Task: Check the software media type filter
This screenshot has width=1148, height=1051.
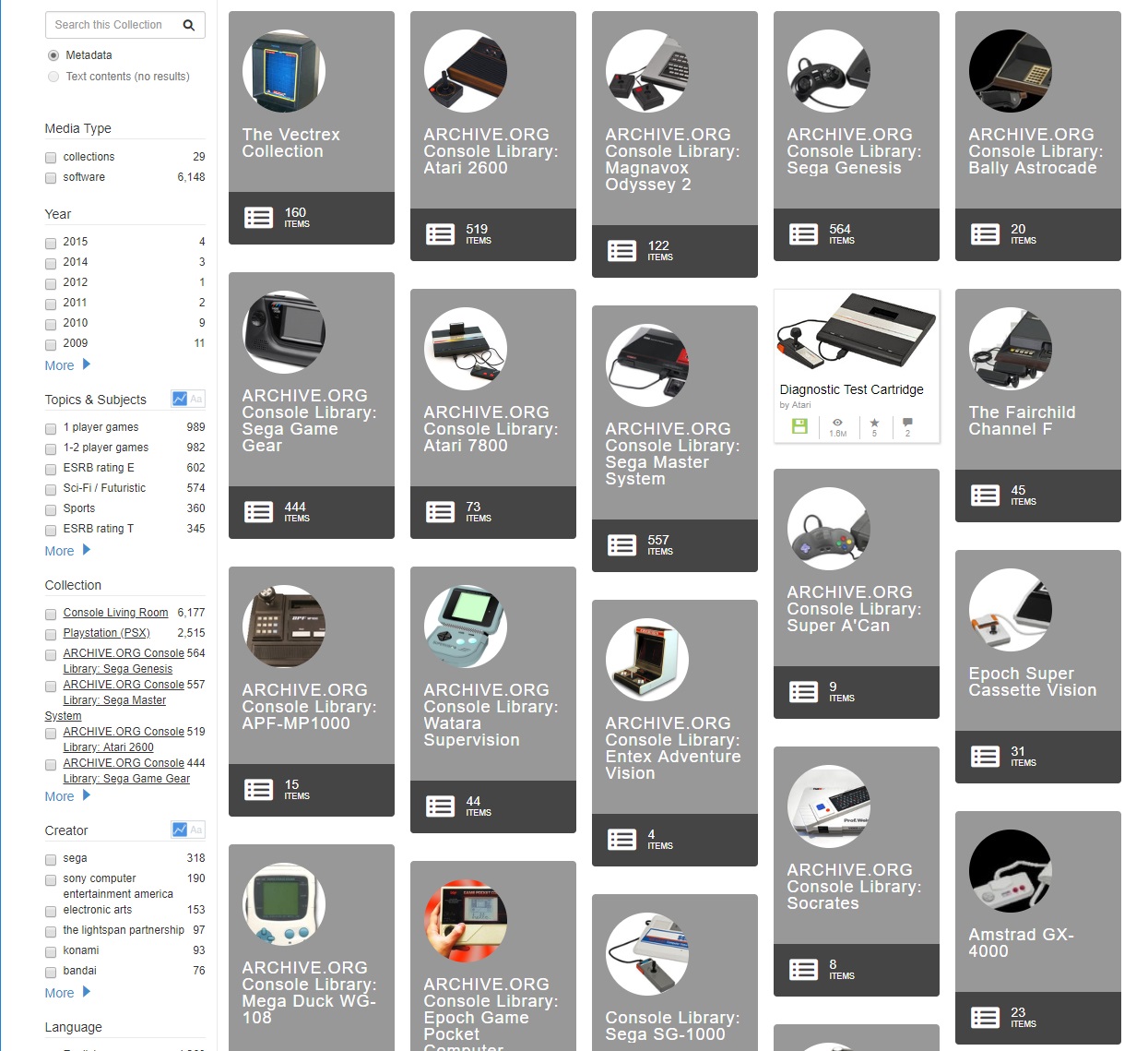Action: tap(51, 178)
